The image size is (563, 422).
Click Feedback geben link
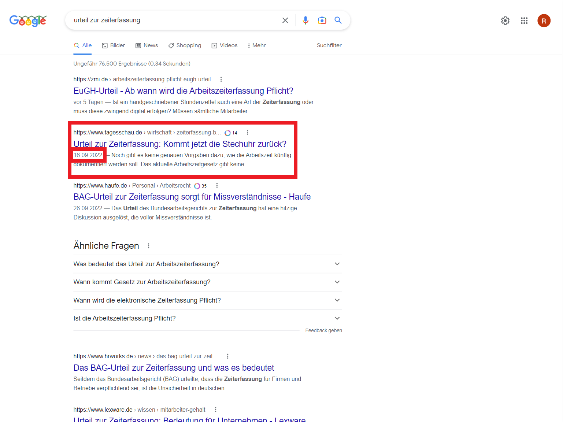pyautogui.click(x=323, y=330)
